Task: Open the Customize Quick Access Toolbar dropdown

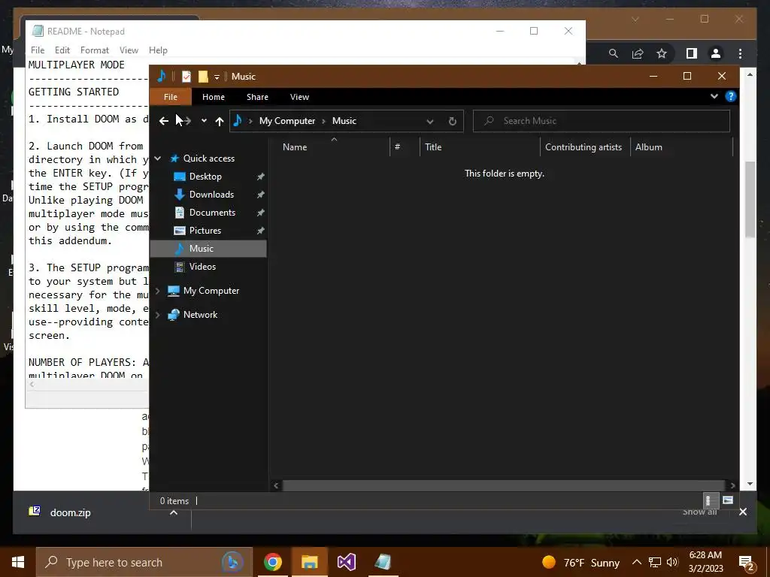Action: coord(217,77)
